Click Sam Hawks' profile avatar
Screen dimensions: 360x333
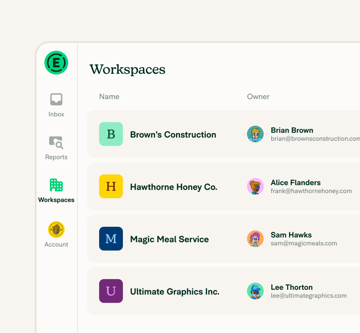(255, 239)
